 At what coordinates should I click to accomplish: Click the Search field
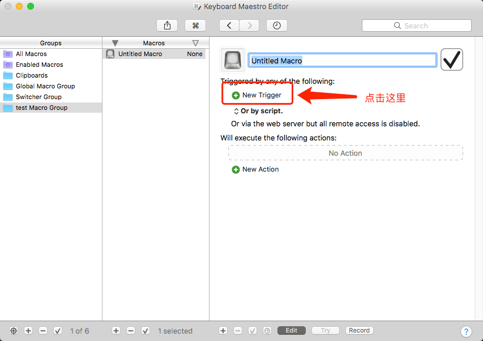[416, 25]
